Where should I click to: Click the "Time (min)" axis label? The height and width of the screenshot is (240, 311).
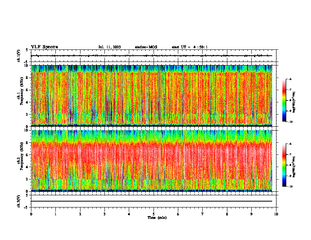pos(157,218)
